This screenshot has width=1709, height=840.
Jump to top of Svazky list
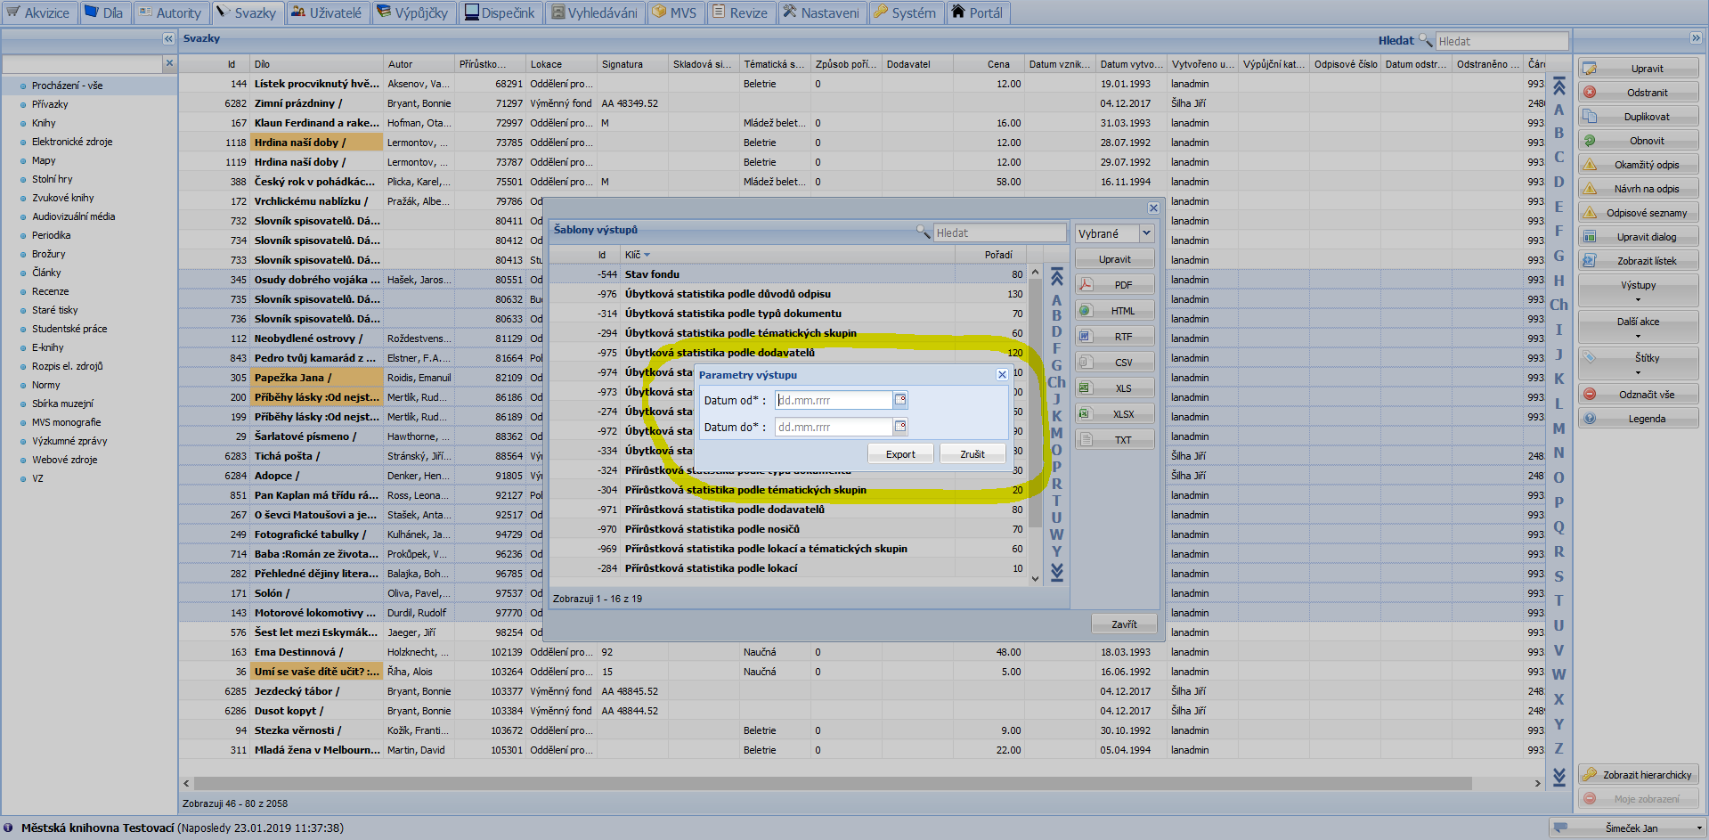(x=1558, y=86)
